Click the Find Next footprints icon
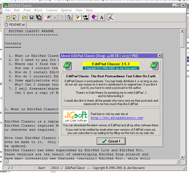This screenshot has height=173, width=189. (x=85, y=18)
